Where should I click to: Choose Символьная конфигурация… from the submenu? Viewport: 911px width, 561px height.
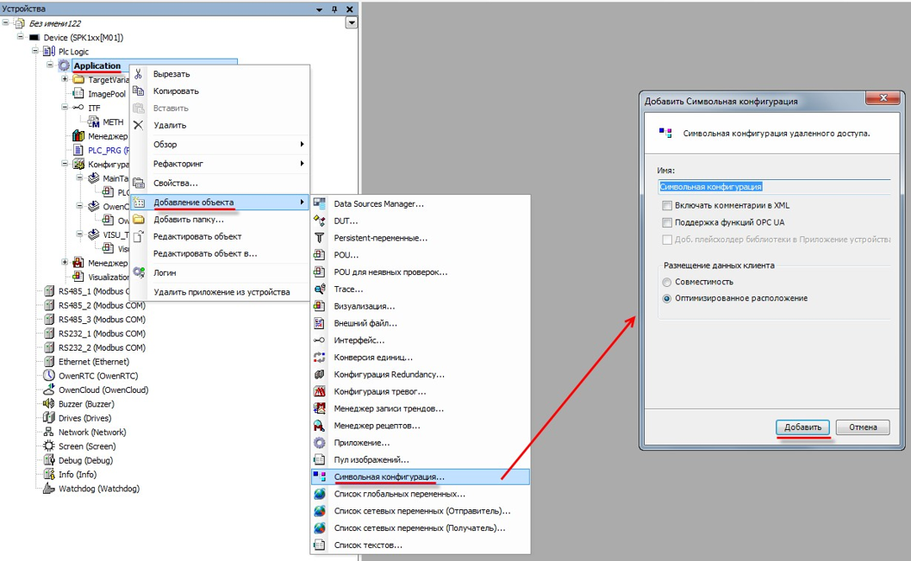click(389, 477)
